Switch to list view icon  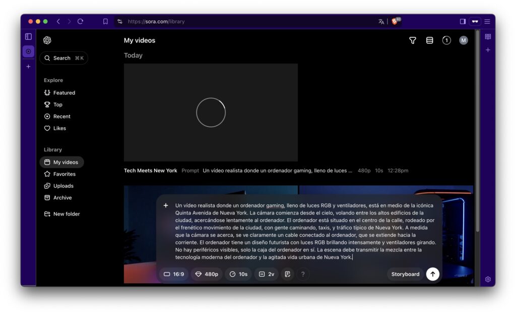pyautogui.click(x=429, y=40)
